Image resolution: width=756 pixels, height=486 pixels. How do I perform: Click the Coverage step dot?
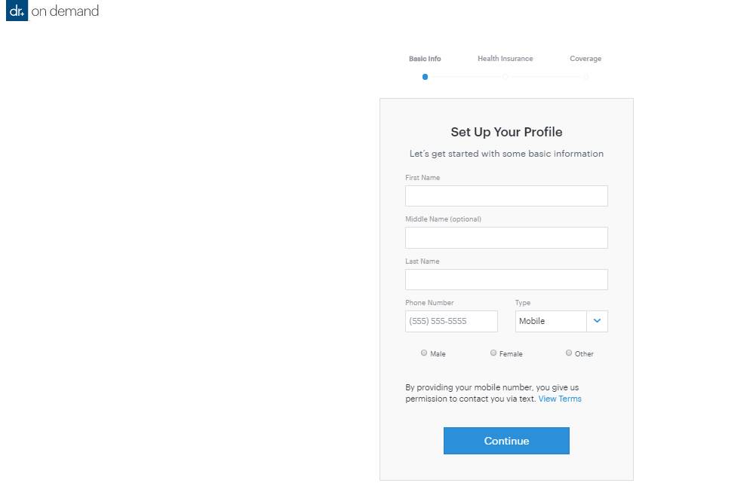click(x=585, y=77)
